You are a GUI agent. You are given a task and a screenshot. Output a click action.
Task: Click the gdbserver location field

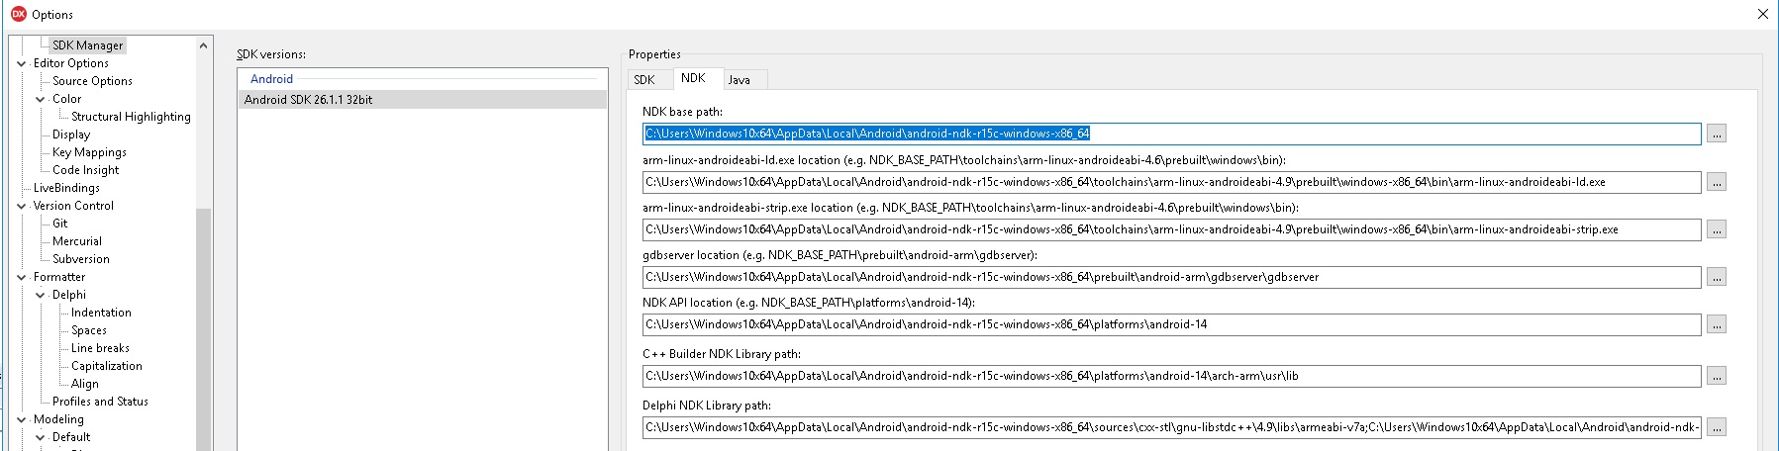click(x=1171, y=277)
